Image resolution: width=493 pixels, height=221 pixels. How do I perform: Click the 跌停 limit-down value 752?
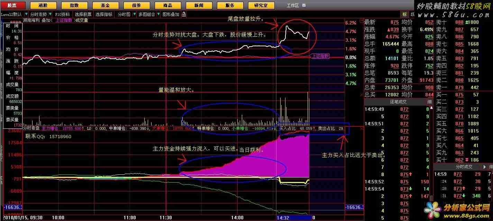click(429, 66)
